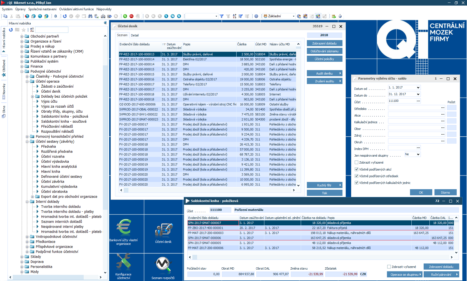Screen dimensions: 467x281
Task: Switch to the Detail tab
Action: (135, 35)
